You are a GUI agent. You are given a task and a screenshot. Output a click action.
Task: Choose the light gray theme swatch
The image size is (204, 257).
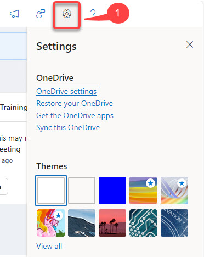(82, 191)
